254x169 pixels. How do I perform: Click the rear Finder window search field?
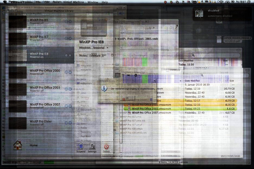coord(215,55)
